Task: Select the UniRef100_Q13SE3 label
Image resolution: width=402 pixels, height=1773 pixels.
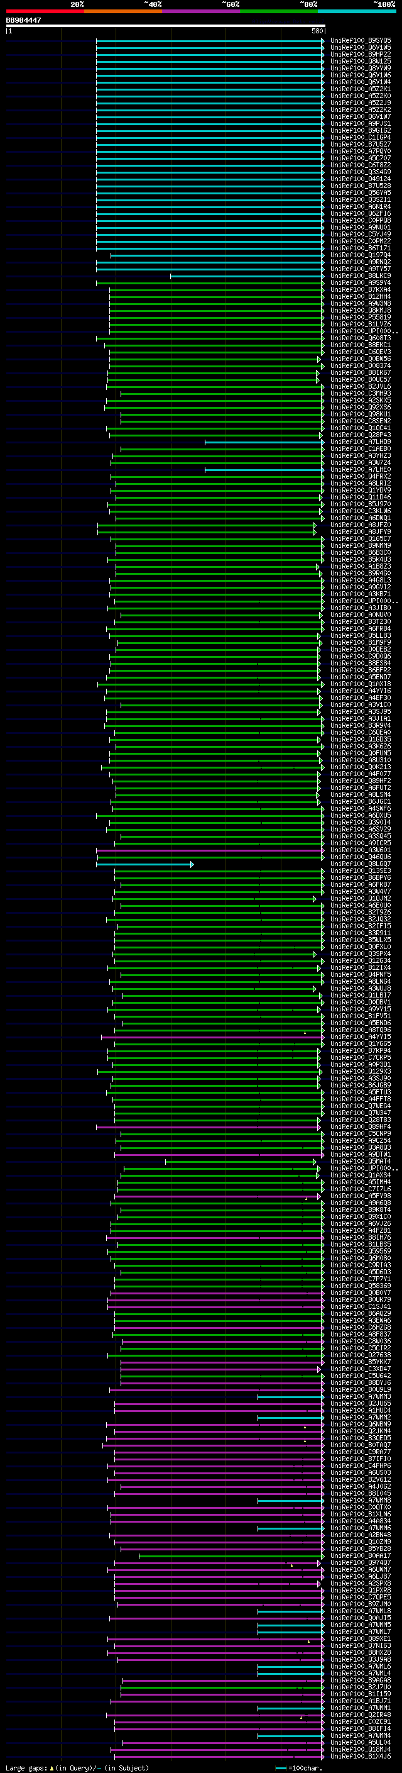Action: 361,870
